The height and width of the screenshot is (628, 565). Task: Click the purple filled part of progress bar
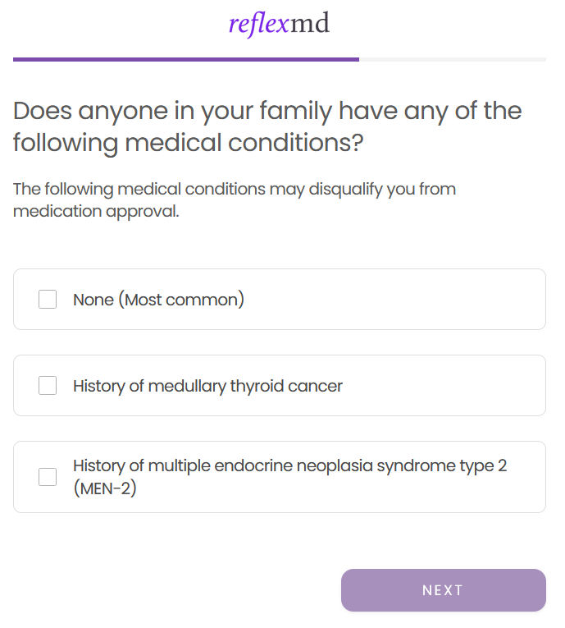click(185, 59)
